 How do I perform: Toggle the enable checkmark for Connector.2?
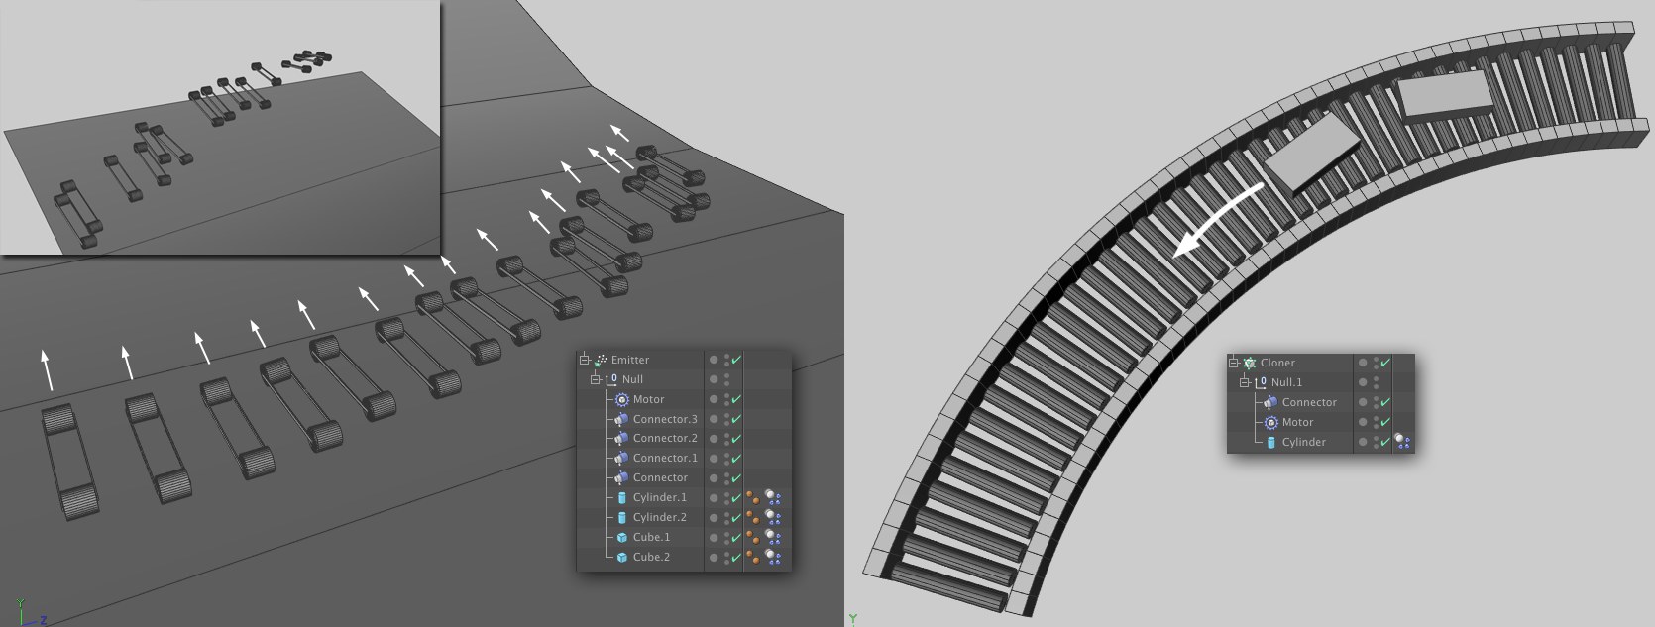[x=736, y=438]
